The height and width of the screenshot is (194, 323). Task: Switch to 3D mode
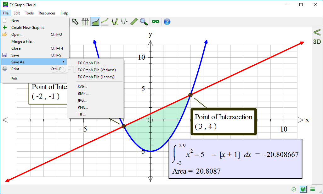point(317,42)
